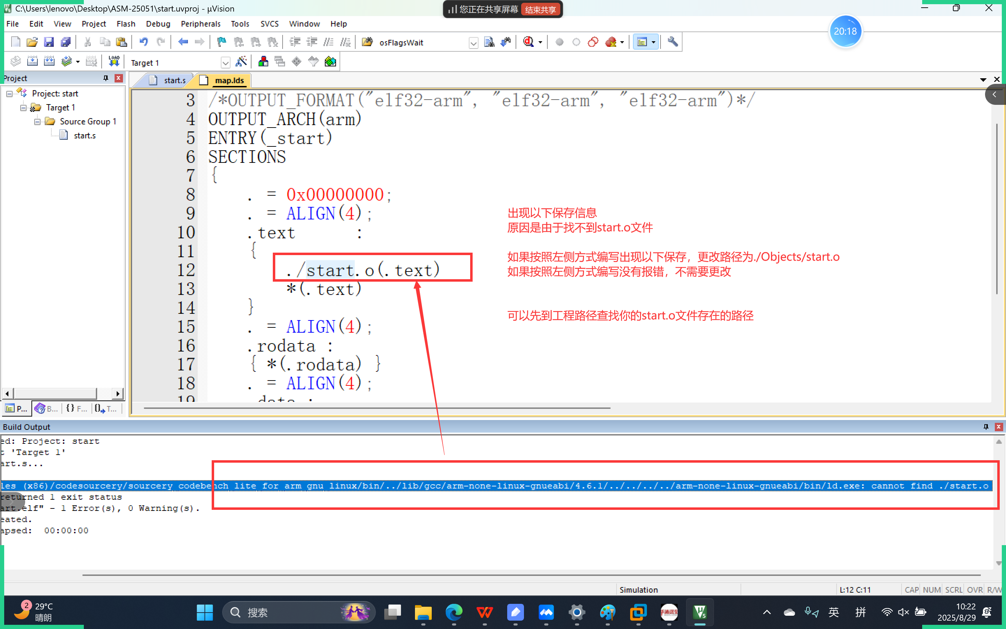Click the Batch Build icon
This screenshot has height=629, width=1006.
(x=66, y=62)
